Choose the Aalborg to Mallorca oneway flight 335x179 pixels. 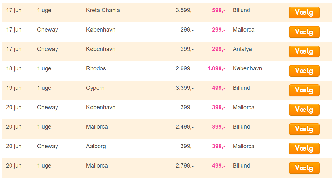304,148
